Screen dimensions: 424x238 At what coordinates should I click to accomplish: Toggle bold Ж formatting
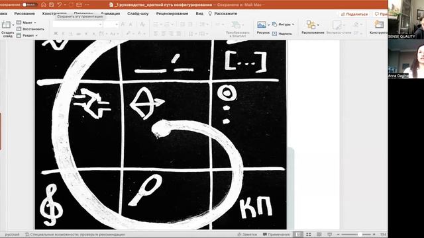point(56,34)
